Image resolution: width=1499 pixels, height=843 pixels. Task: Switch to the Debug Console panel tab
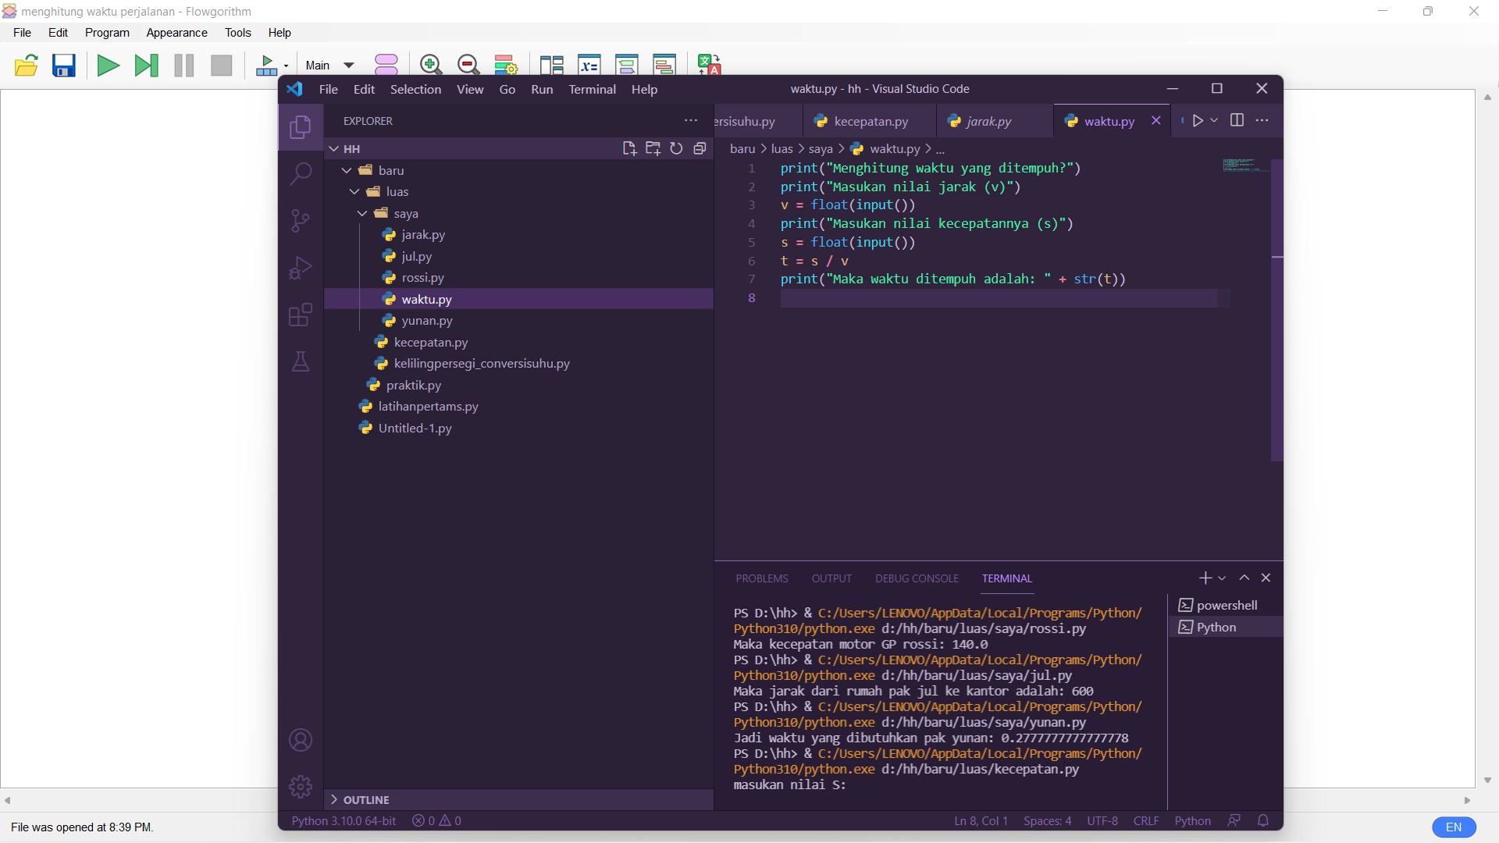coord(917,578)
